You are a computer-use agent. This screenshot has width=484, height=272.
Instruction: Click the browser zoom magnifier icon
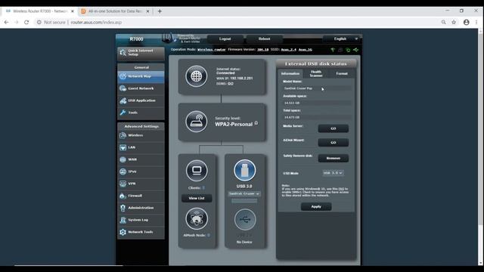tap(444, 22)
